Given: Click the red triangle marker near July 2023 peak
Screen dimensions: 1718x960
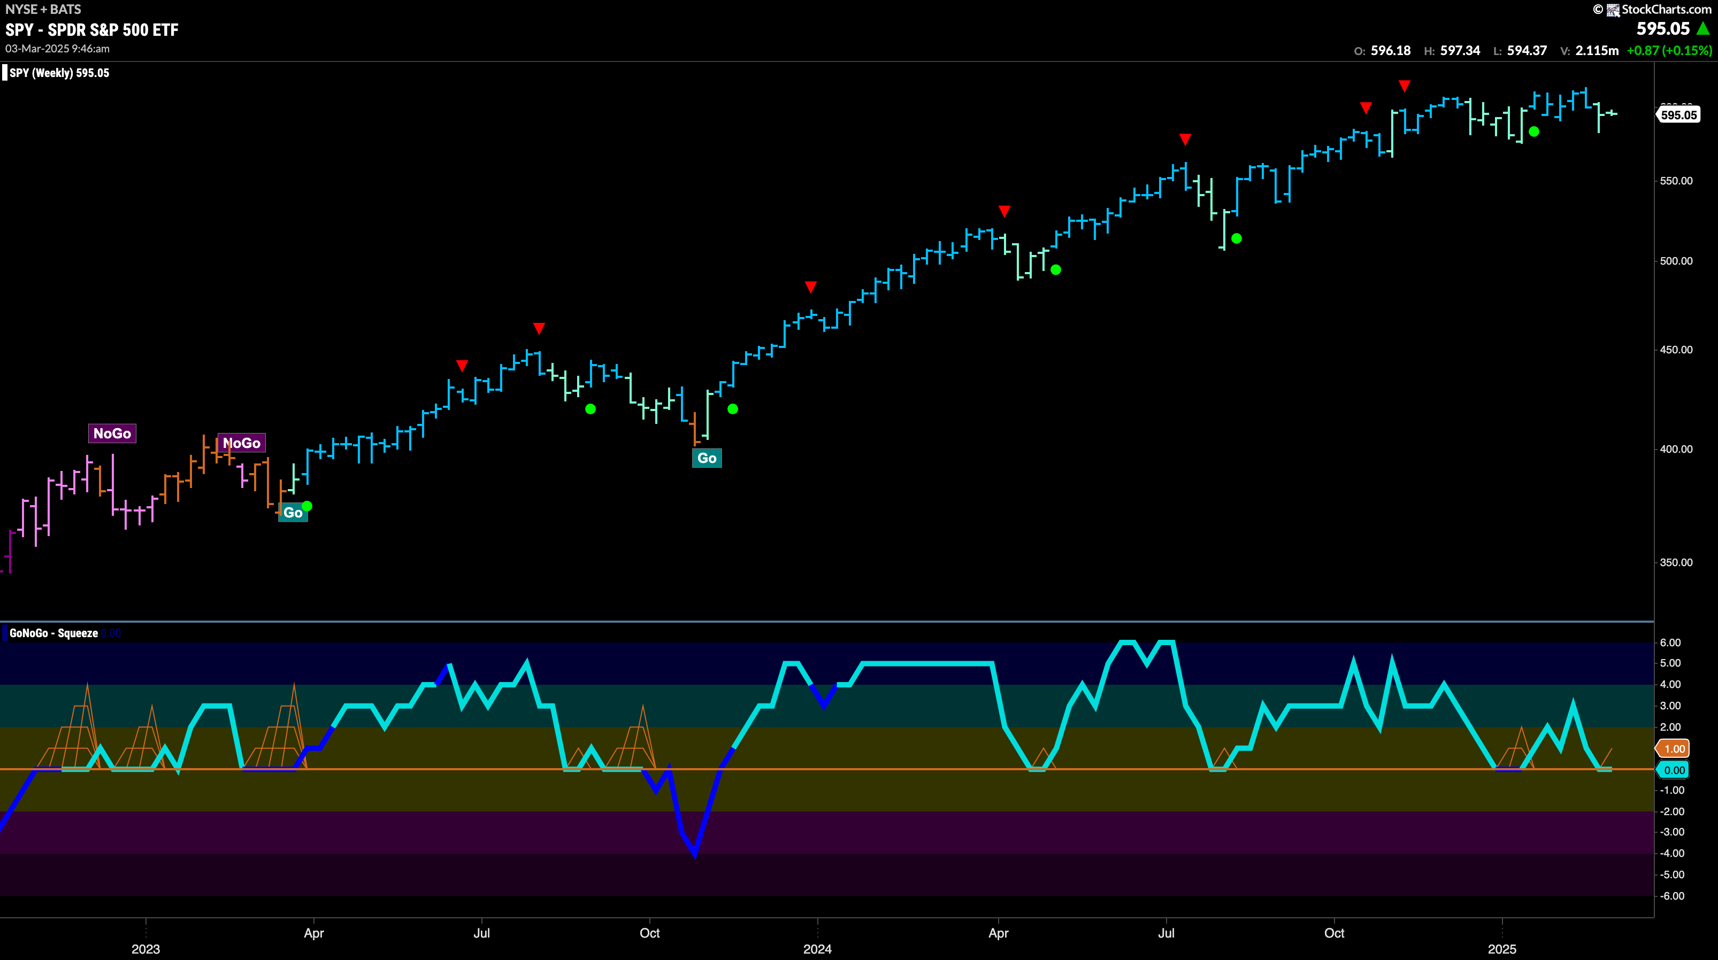Looking at the screenshot, I should 539,329.
